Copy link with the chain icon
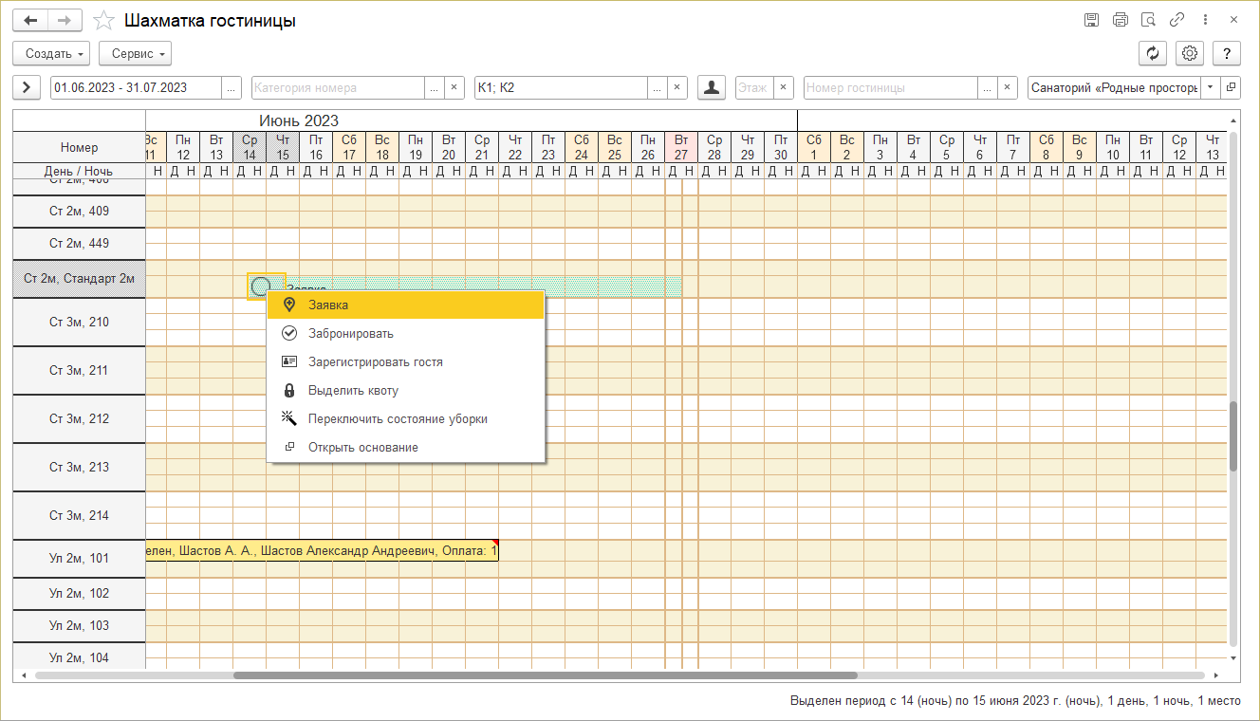The height and width of the screenshot is (721, 1260). [1177, 20]
